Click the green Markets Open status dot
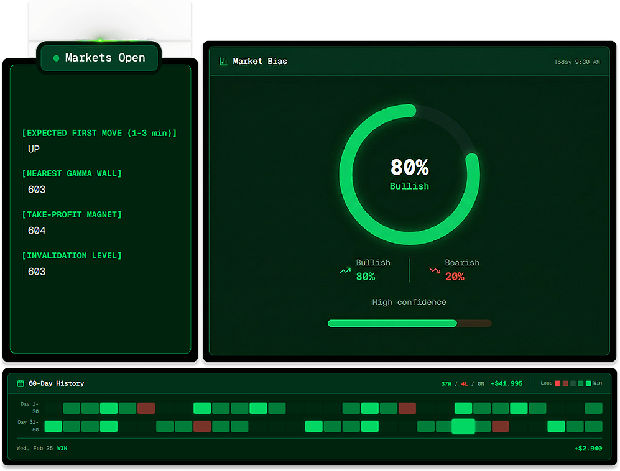Image resolution: width=620 pixels, height=471 pixels. coord(56,58)
